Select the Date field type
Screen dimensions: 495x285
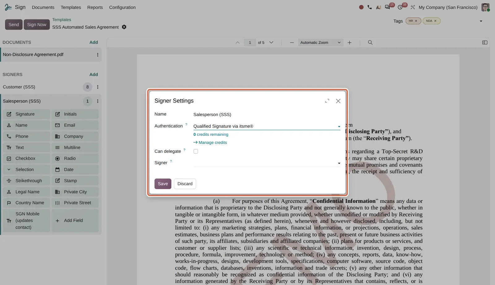pyautogui.click(x=75, y=170)
